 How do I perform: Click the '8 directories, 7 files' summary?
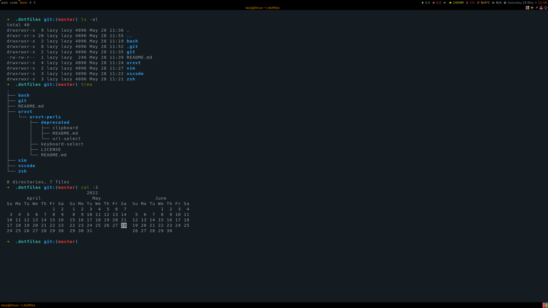coord(38,182)
